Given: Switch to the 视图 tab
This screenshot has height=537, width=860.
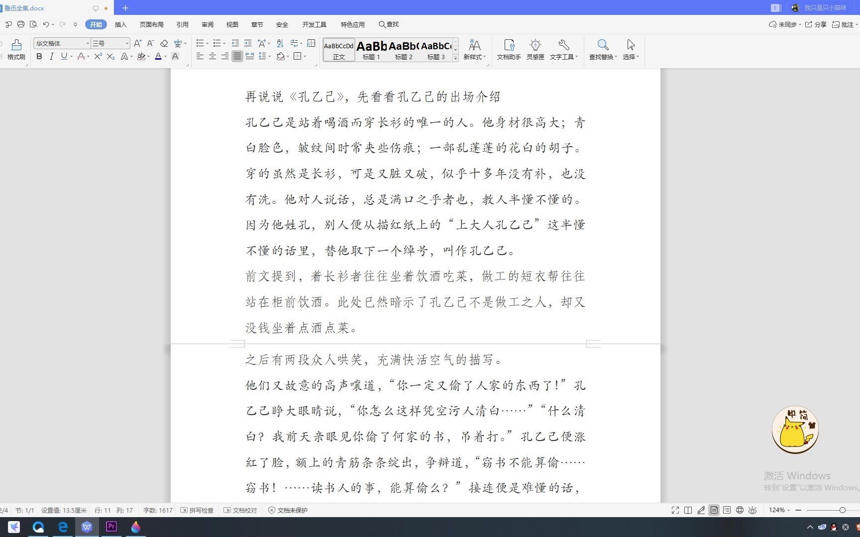Looking at the screenshot, I should click(x=232, y=24).
